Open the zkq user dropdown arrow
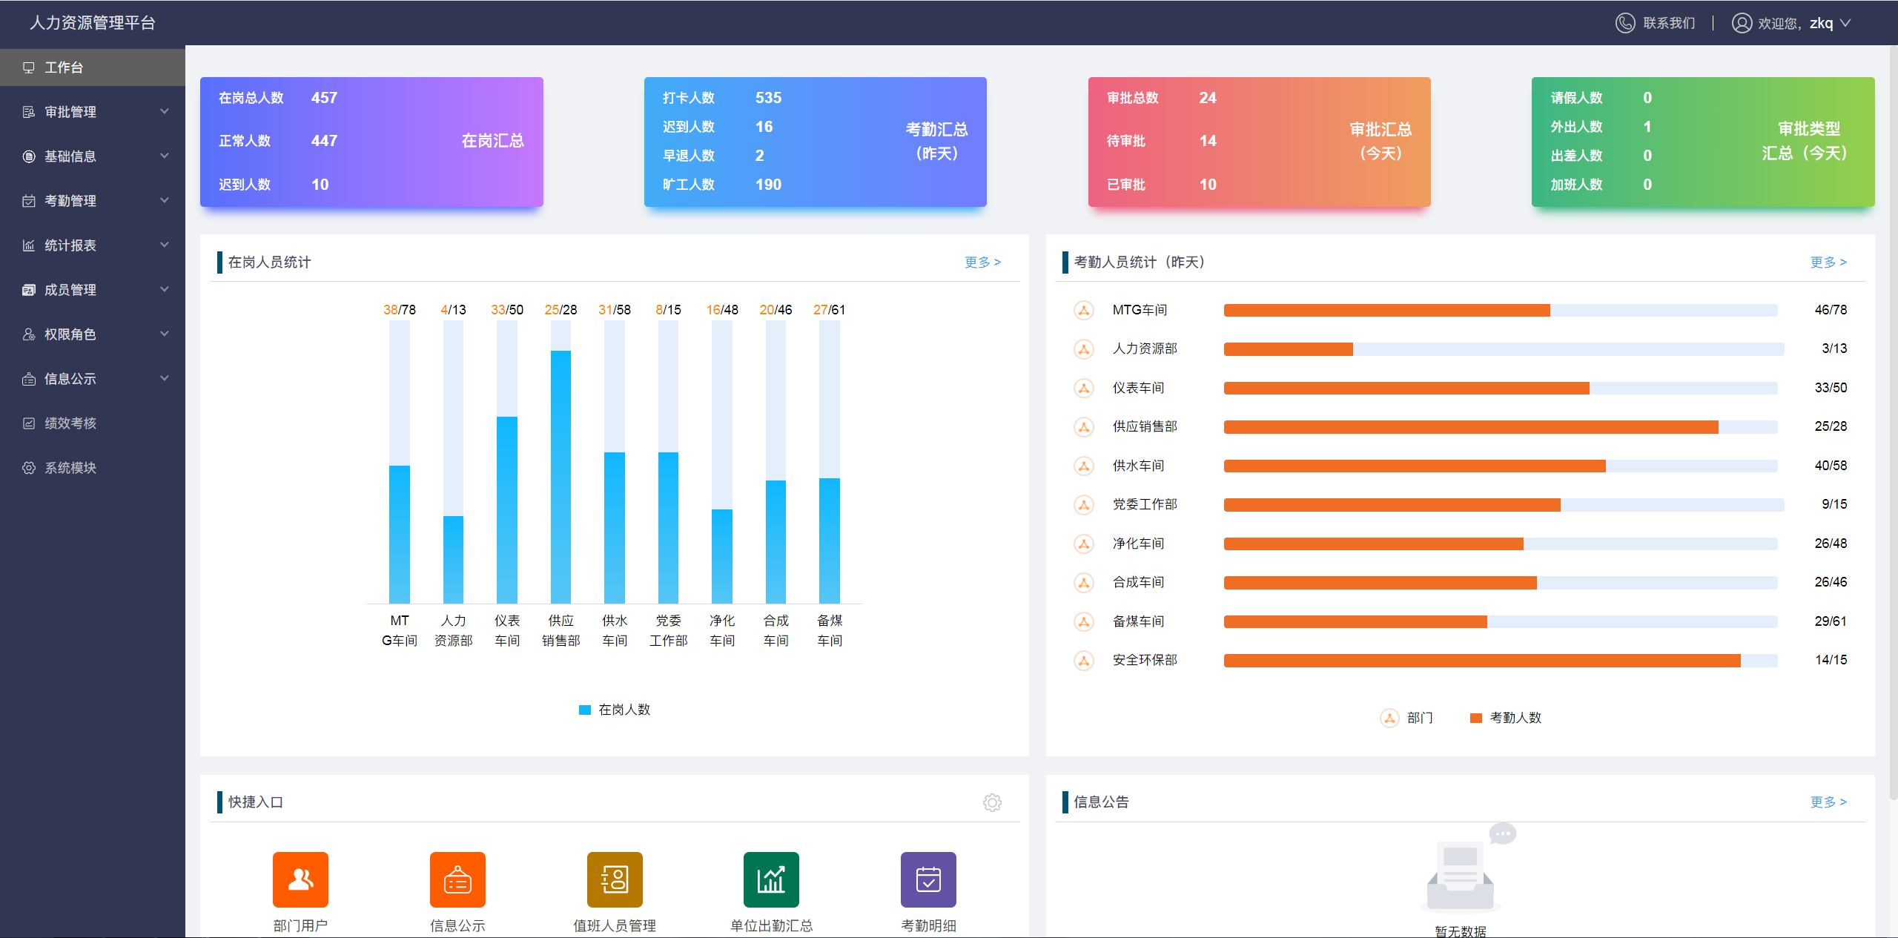 [1845, 23]
